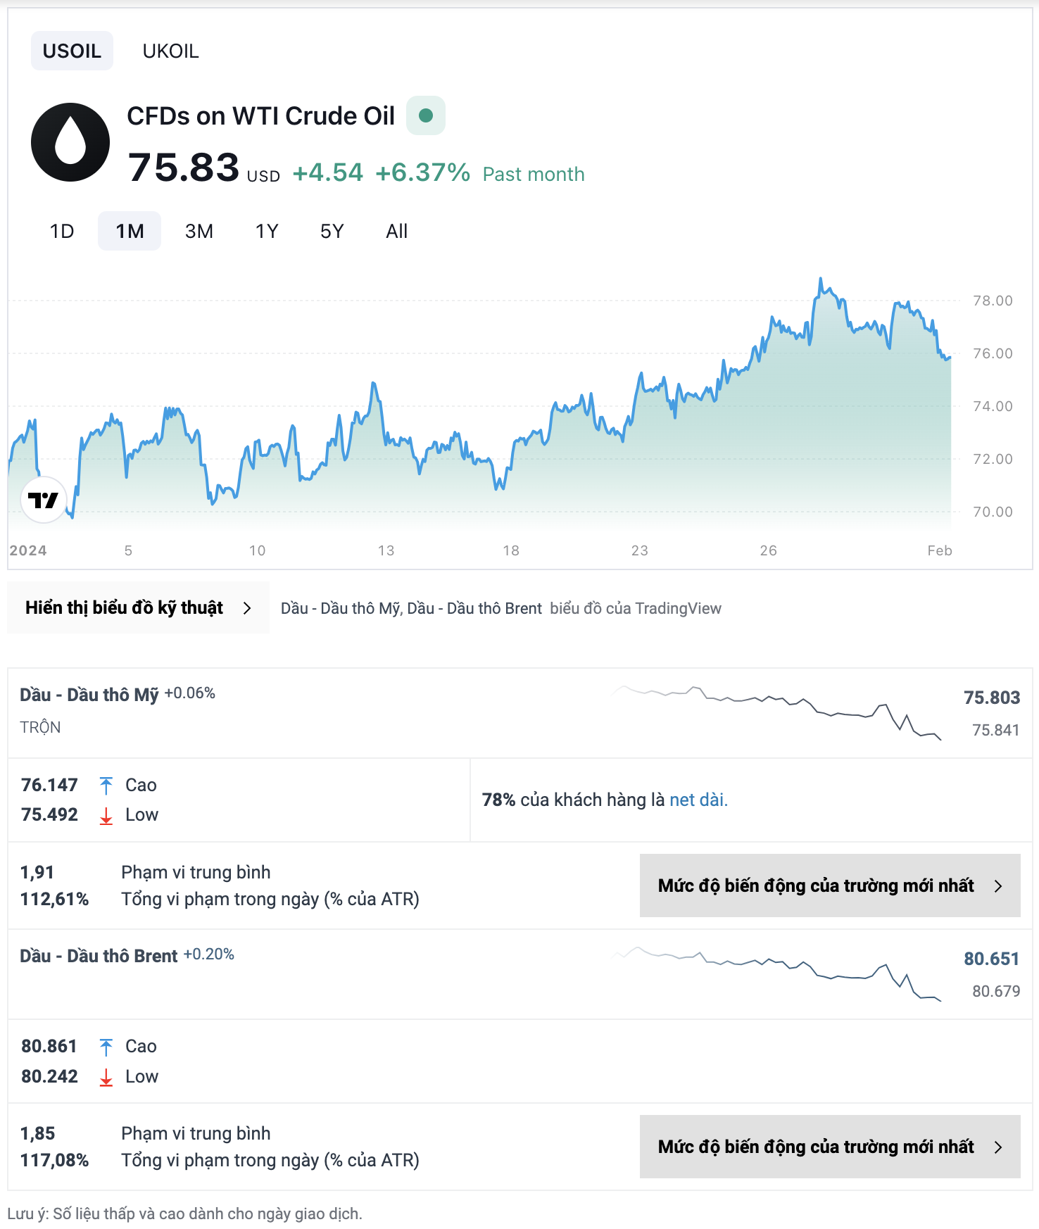Click the red Low arrow for Brent
Image resolution: width=1039 pixels, height=1229 pixels.
point(106,1077)
